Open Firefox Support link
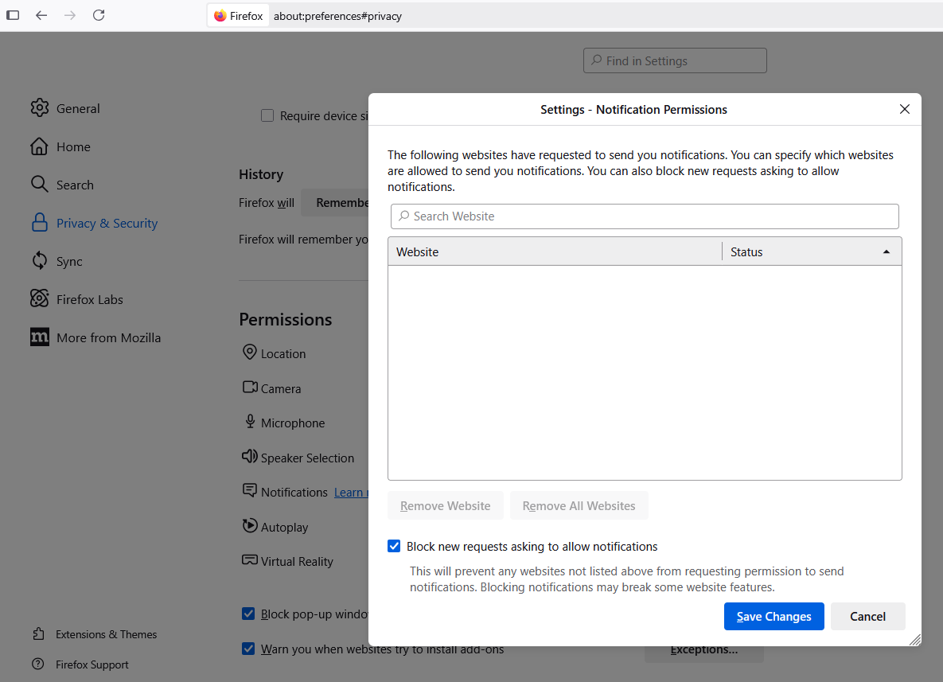 click(x=92, y=664)
